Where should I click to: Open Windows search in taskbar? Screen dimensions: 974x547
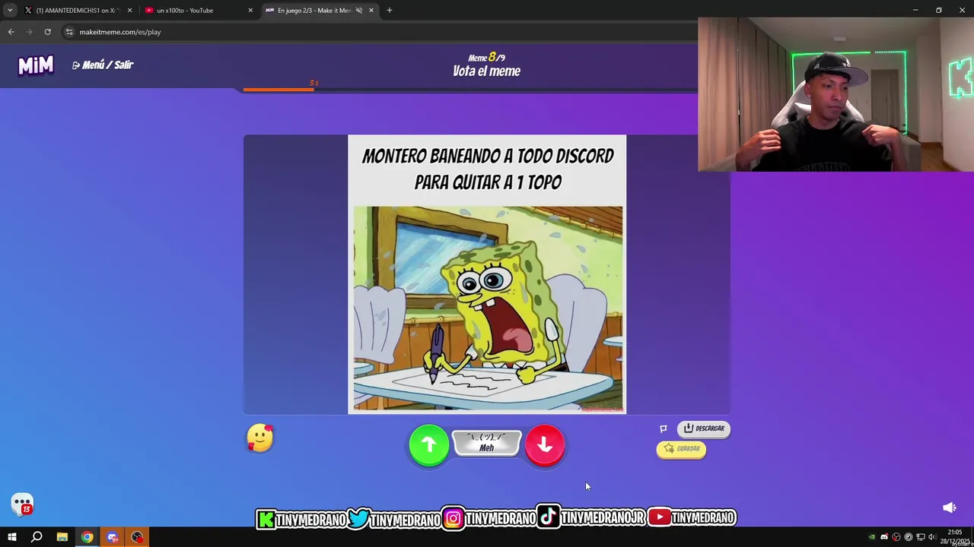click(x=37, y=537)
